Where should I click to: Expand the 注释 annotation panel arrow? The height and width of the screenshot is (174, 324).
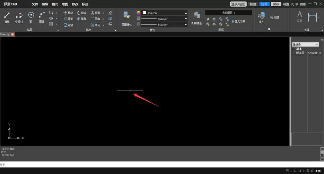coord(322,30)
